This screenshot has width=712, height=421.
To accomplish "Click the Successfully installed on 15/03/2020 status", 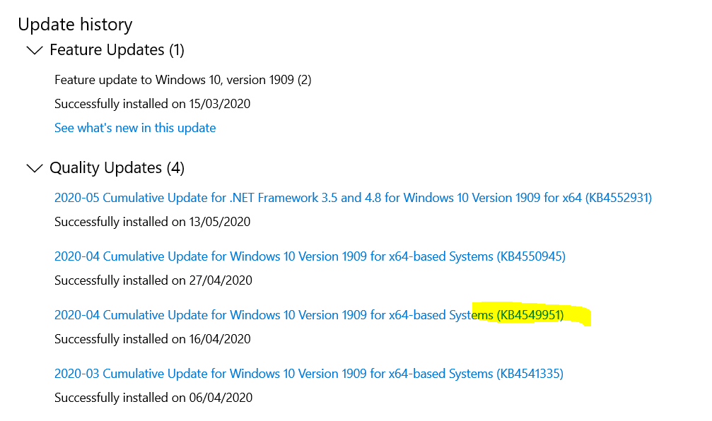I will (x=152, y=104).
